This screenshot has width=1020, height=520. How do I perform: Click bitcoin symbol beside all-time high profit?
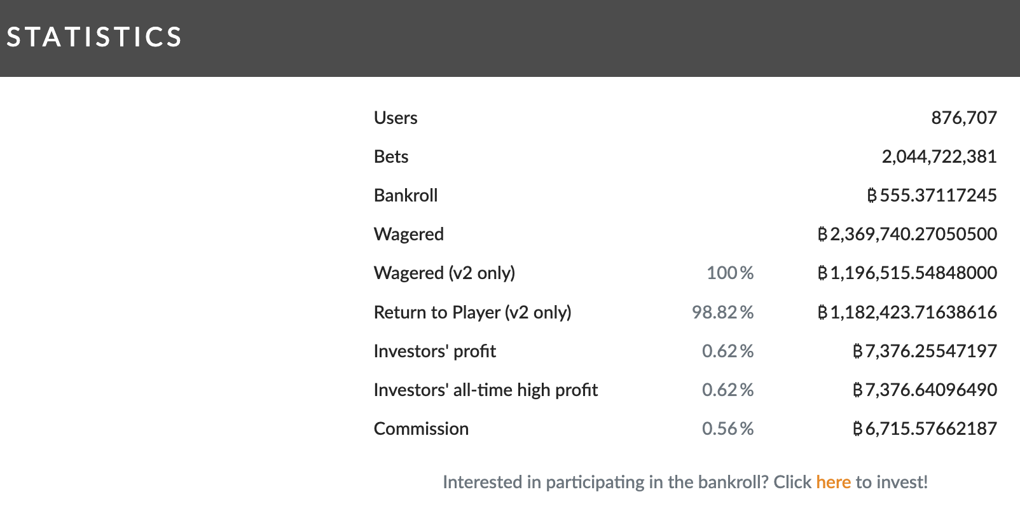point(857,390)
